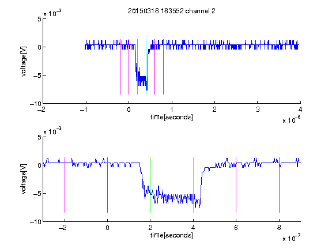Click magenta line at 8 in bottom plot
Image resolution: width=332 pixels, height=249 pixels.
click(280, 185)
